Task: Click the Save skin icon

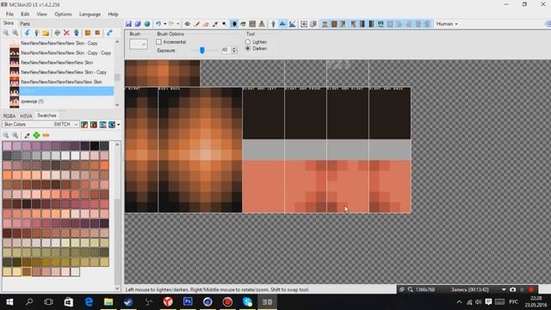Action: point(128,24)
